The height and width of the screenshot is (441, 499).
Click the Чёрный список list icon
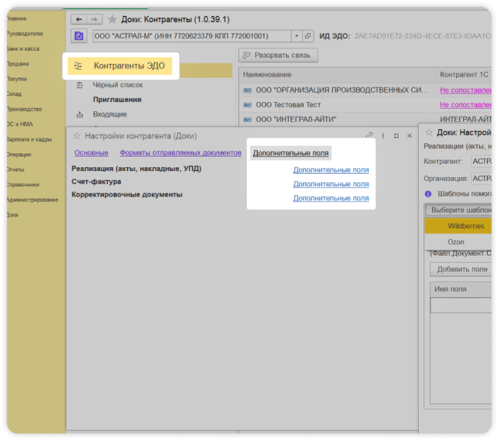tap(80, 85)
